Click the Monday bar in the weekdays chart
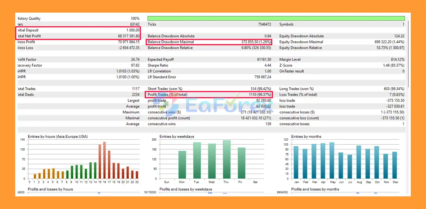426x209 pixels. pos(182,165)
